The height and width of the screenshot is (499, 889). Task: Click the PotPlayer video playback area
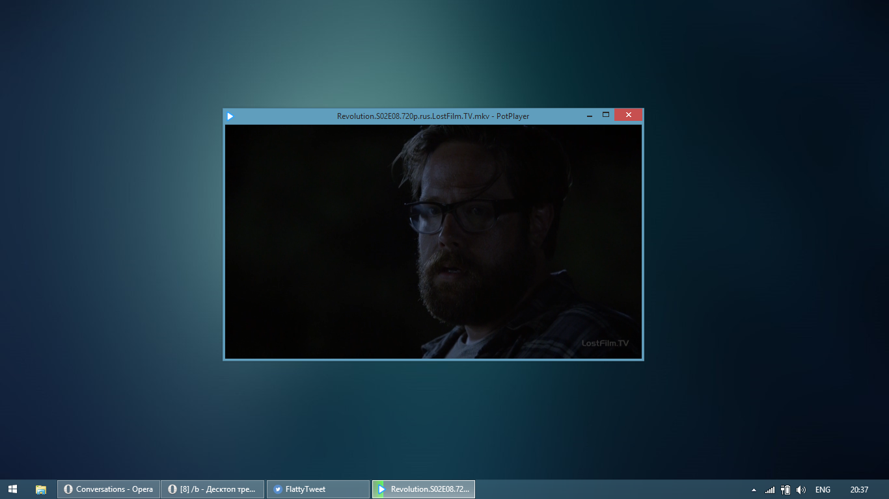[x=433, y=241]
